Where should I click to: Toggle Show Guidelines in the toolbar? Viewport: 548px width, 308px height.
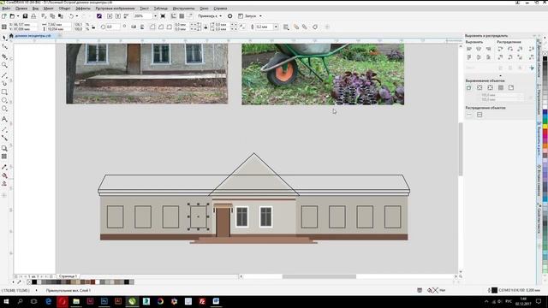(x=190, y=16)
